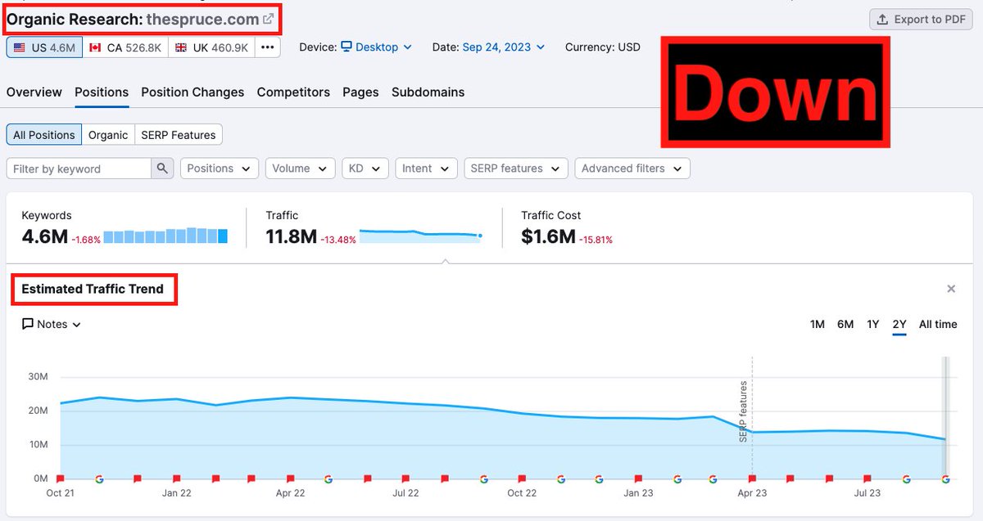Viewport: 983px width, 521px height.
Task: Go to the Overview tab
Action: coord(34,92)
